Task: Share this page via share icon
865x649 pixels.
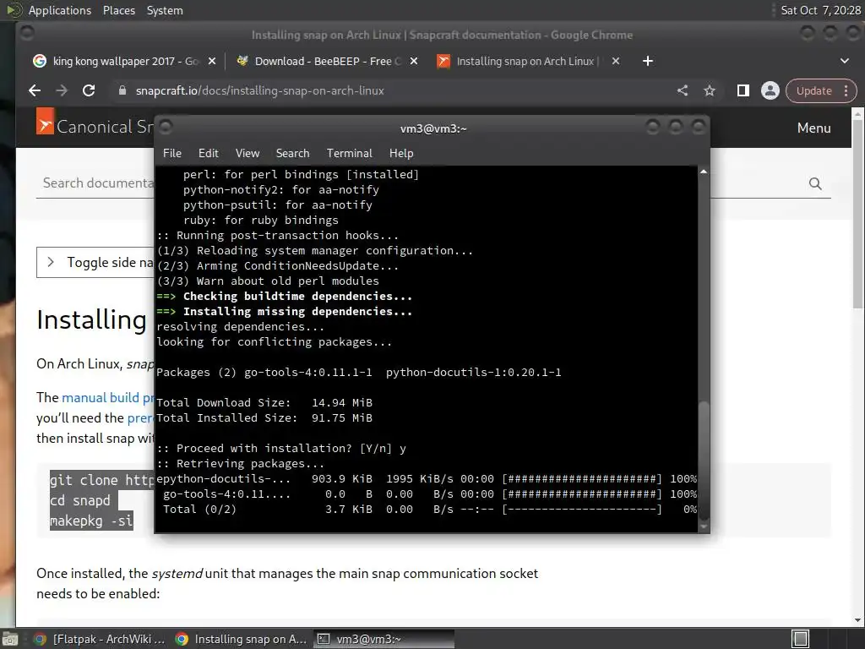Action: click(683, 90)
